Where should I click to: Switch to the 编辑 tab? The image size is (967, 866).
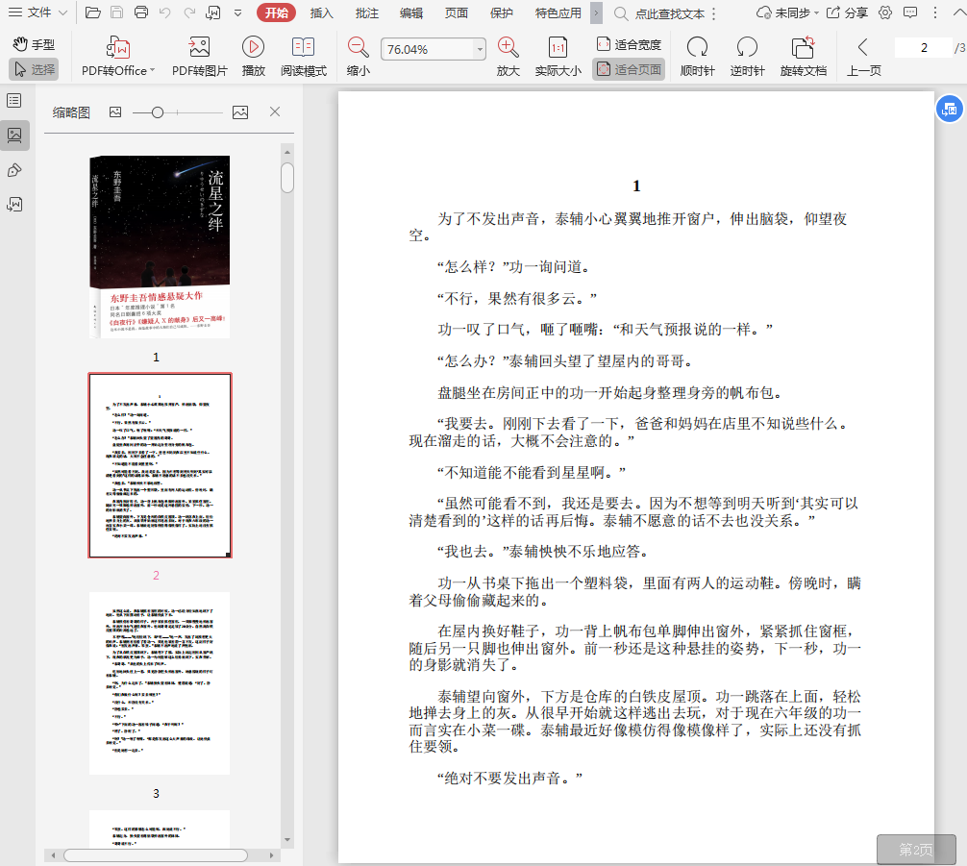[411, 12]
